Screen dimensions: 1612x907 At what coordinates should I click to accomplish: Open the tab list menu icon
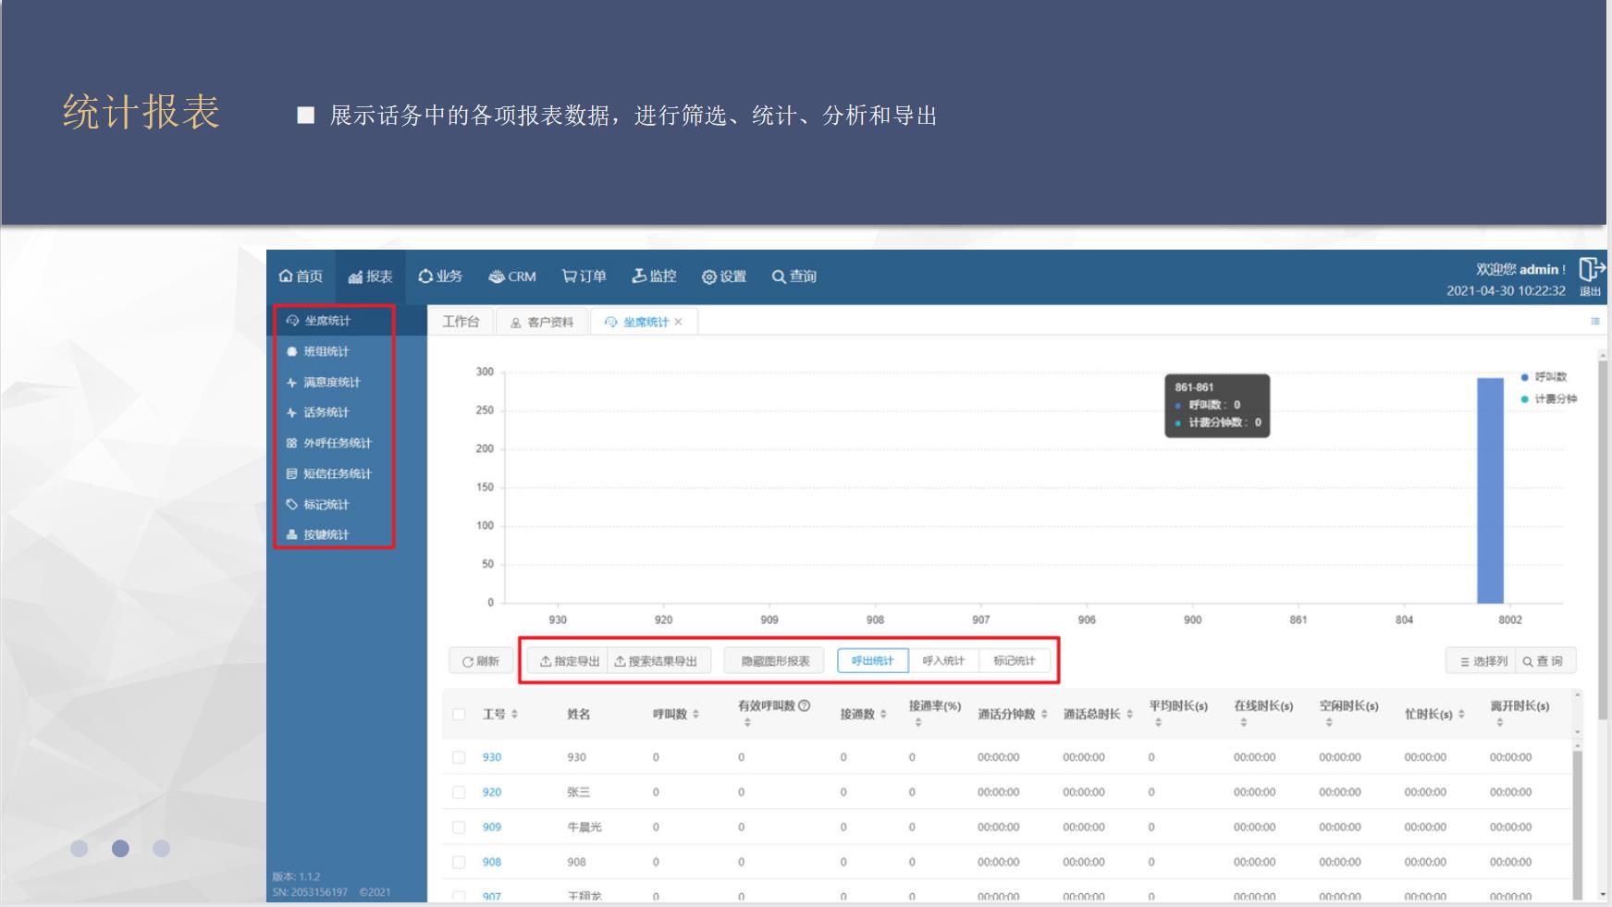(1595, 322)
